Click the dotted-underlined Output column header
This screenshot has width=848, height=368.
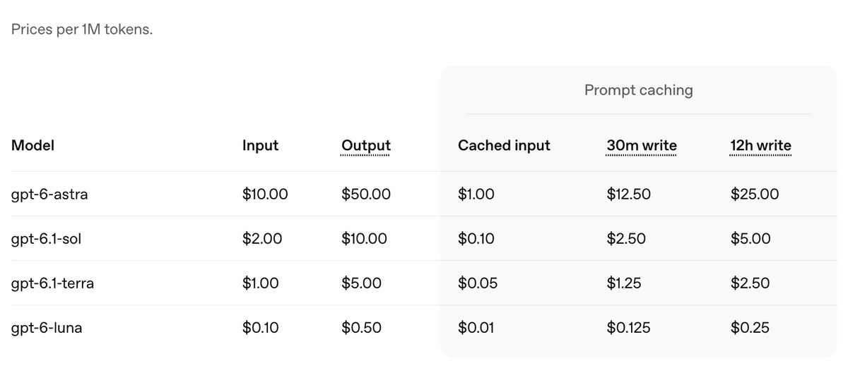pos(365,145)
